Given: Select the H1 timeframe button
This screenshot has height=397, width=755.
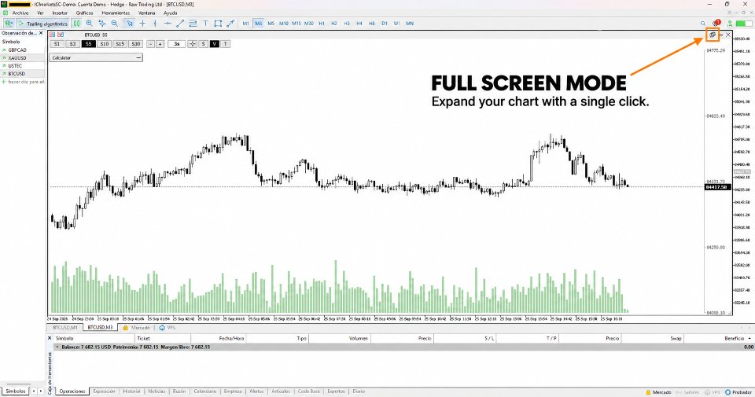Looking at the screenshot, I should tap(322, 23).
